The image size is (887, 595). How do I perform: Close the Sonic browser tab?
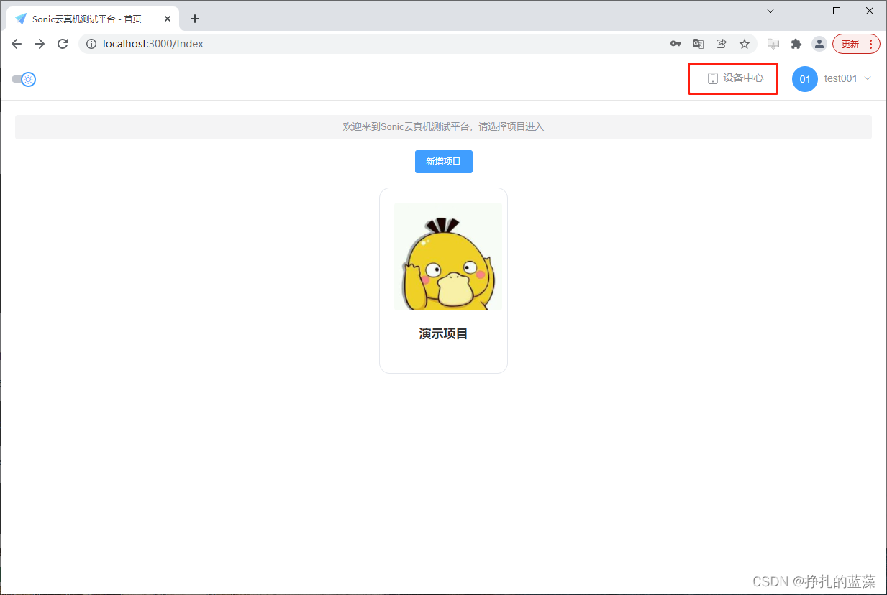(x=168, y=19)
